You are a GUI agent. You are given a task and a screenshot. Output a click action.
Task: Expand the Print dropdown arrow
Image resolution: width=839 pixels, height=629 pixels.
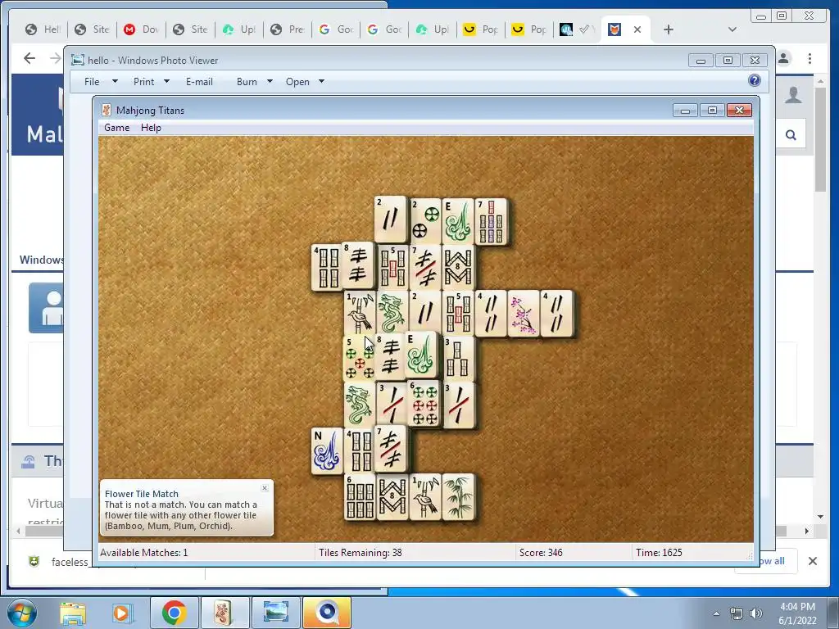(x=166, y=81)
